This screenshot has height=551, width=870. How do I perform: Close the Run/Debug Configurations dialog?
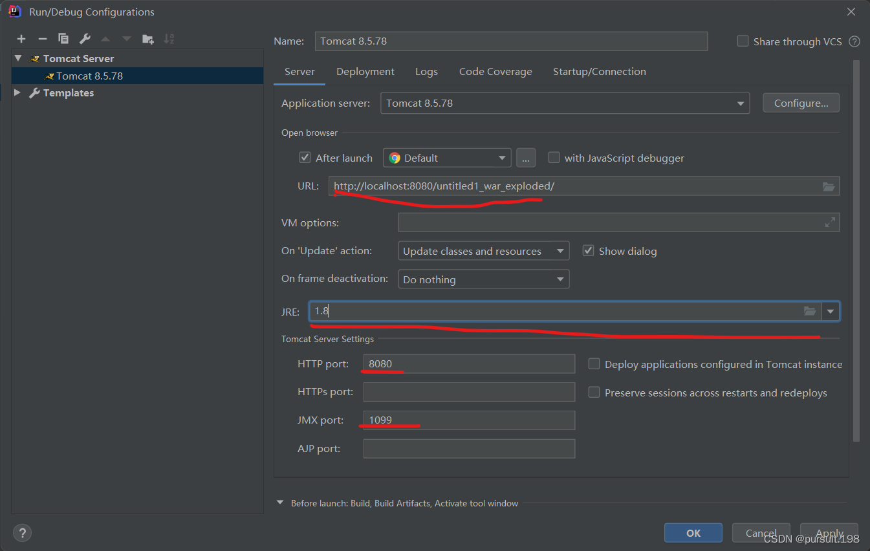point(852,12)
